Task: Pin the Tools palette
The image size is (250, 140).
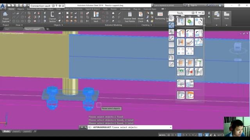Action: click(x=196, y=13)
